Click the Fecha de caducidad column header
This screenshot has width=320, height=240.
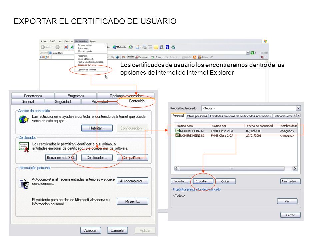click(261, 126)
